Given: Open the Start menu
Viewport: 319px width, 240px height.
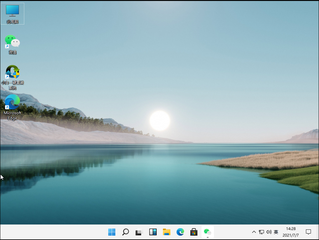Looking at the screenshot, I should click(112, 232).
